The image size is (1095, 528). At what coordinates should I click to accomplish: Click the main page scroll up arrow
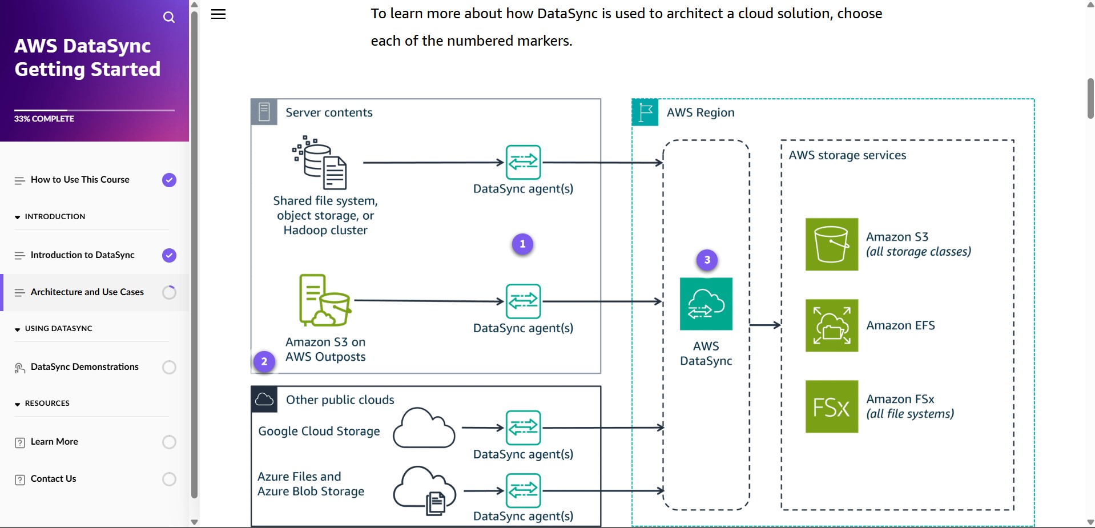pyautogui.click(x=1090, y=5)
